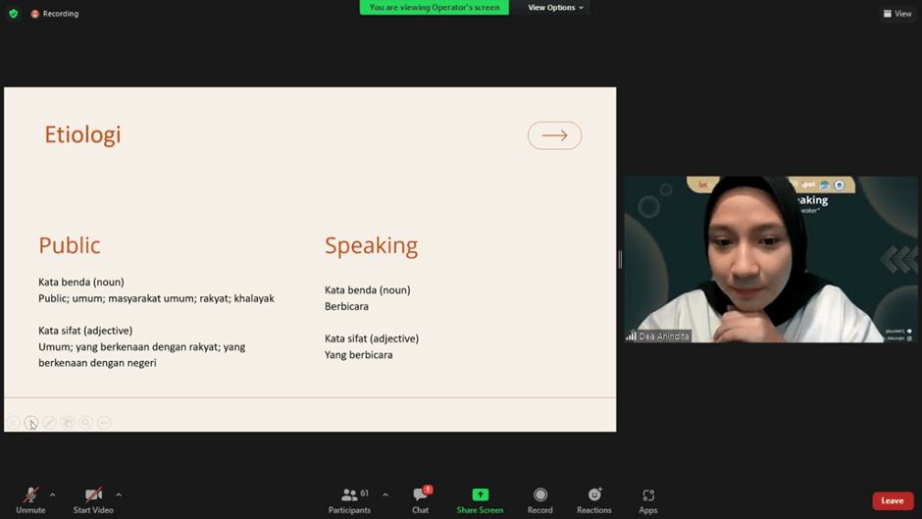Viewport: 922px width, 519px height.
Task: Expand the arrow beside Participants
Action: pos(384,494)
